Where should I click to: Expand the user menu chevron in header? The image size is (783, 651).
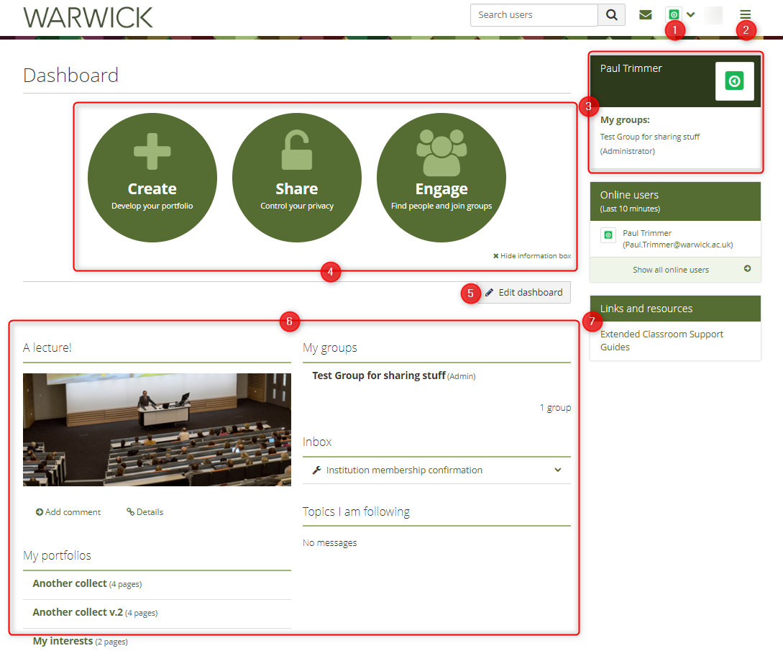(691, 14)
